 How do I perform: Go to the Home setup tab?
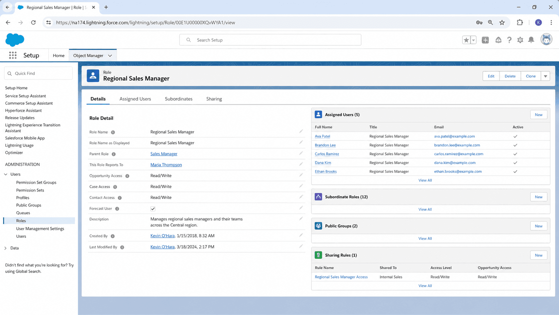59,56
